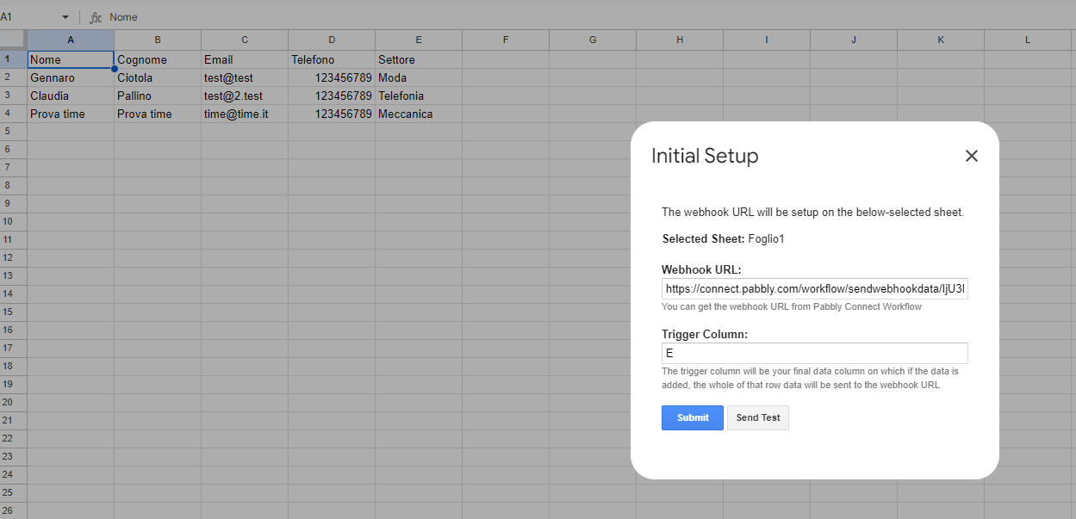The width and height of the screenshot is (1076, 519).
Task: Click cell containing Nome
Action: click(71, 59)
